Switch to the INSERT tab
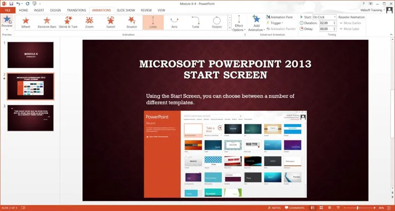The image size is (395, 211). 39,10
